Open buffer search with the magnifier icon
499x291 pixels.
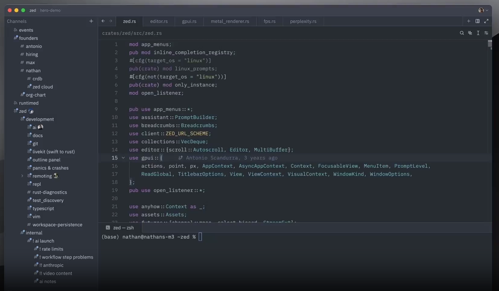click(x=462, y=33)
